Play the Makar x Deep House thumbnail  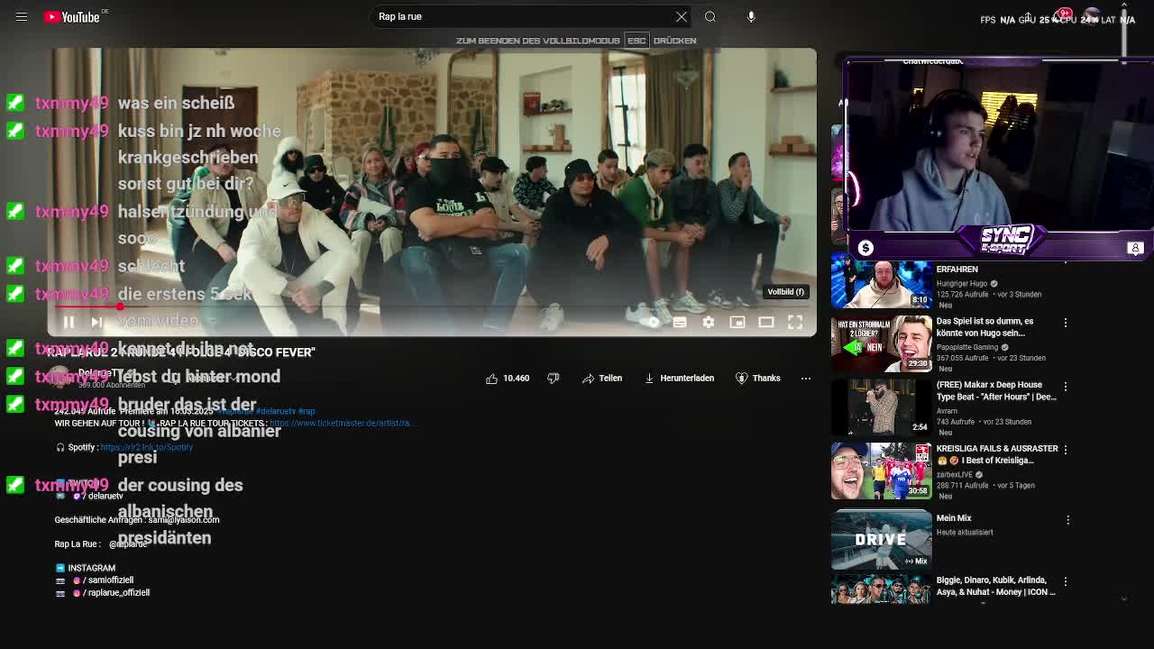882,407
